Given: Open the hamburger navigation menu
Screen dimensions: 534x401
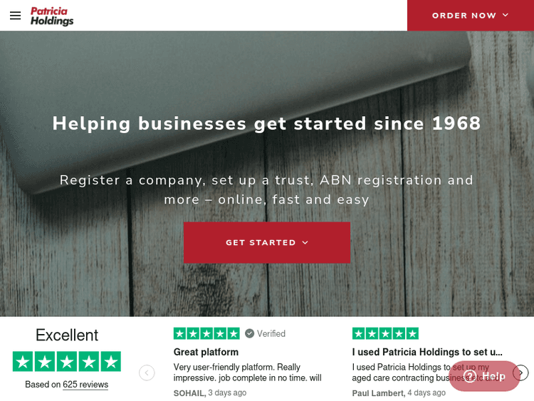Looking at the screenshot, I should point(15,16).
